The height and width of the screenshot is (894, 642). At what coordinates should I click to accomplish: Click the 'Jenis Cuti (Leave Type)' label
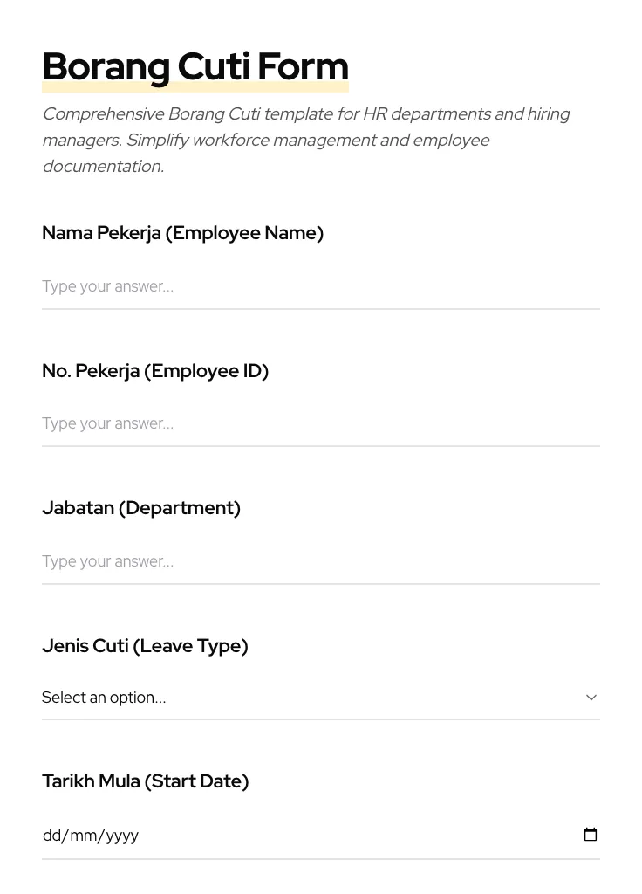pyautogui.click(x=145, y=646)
